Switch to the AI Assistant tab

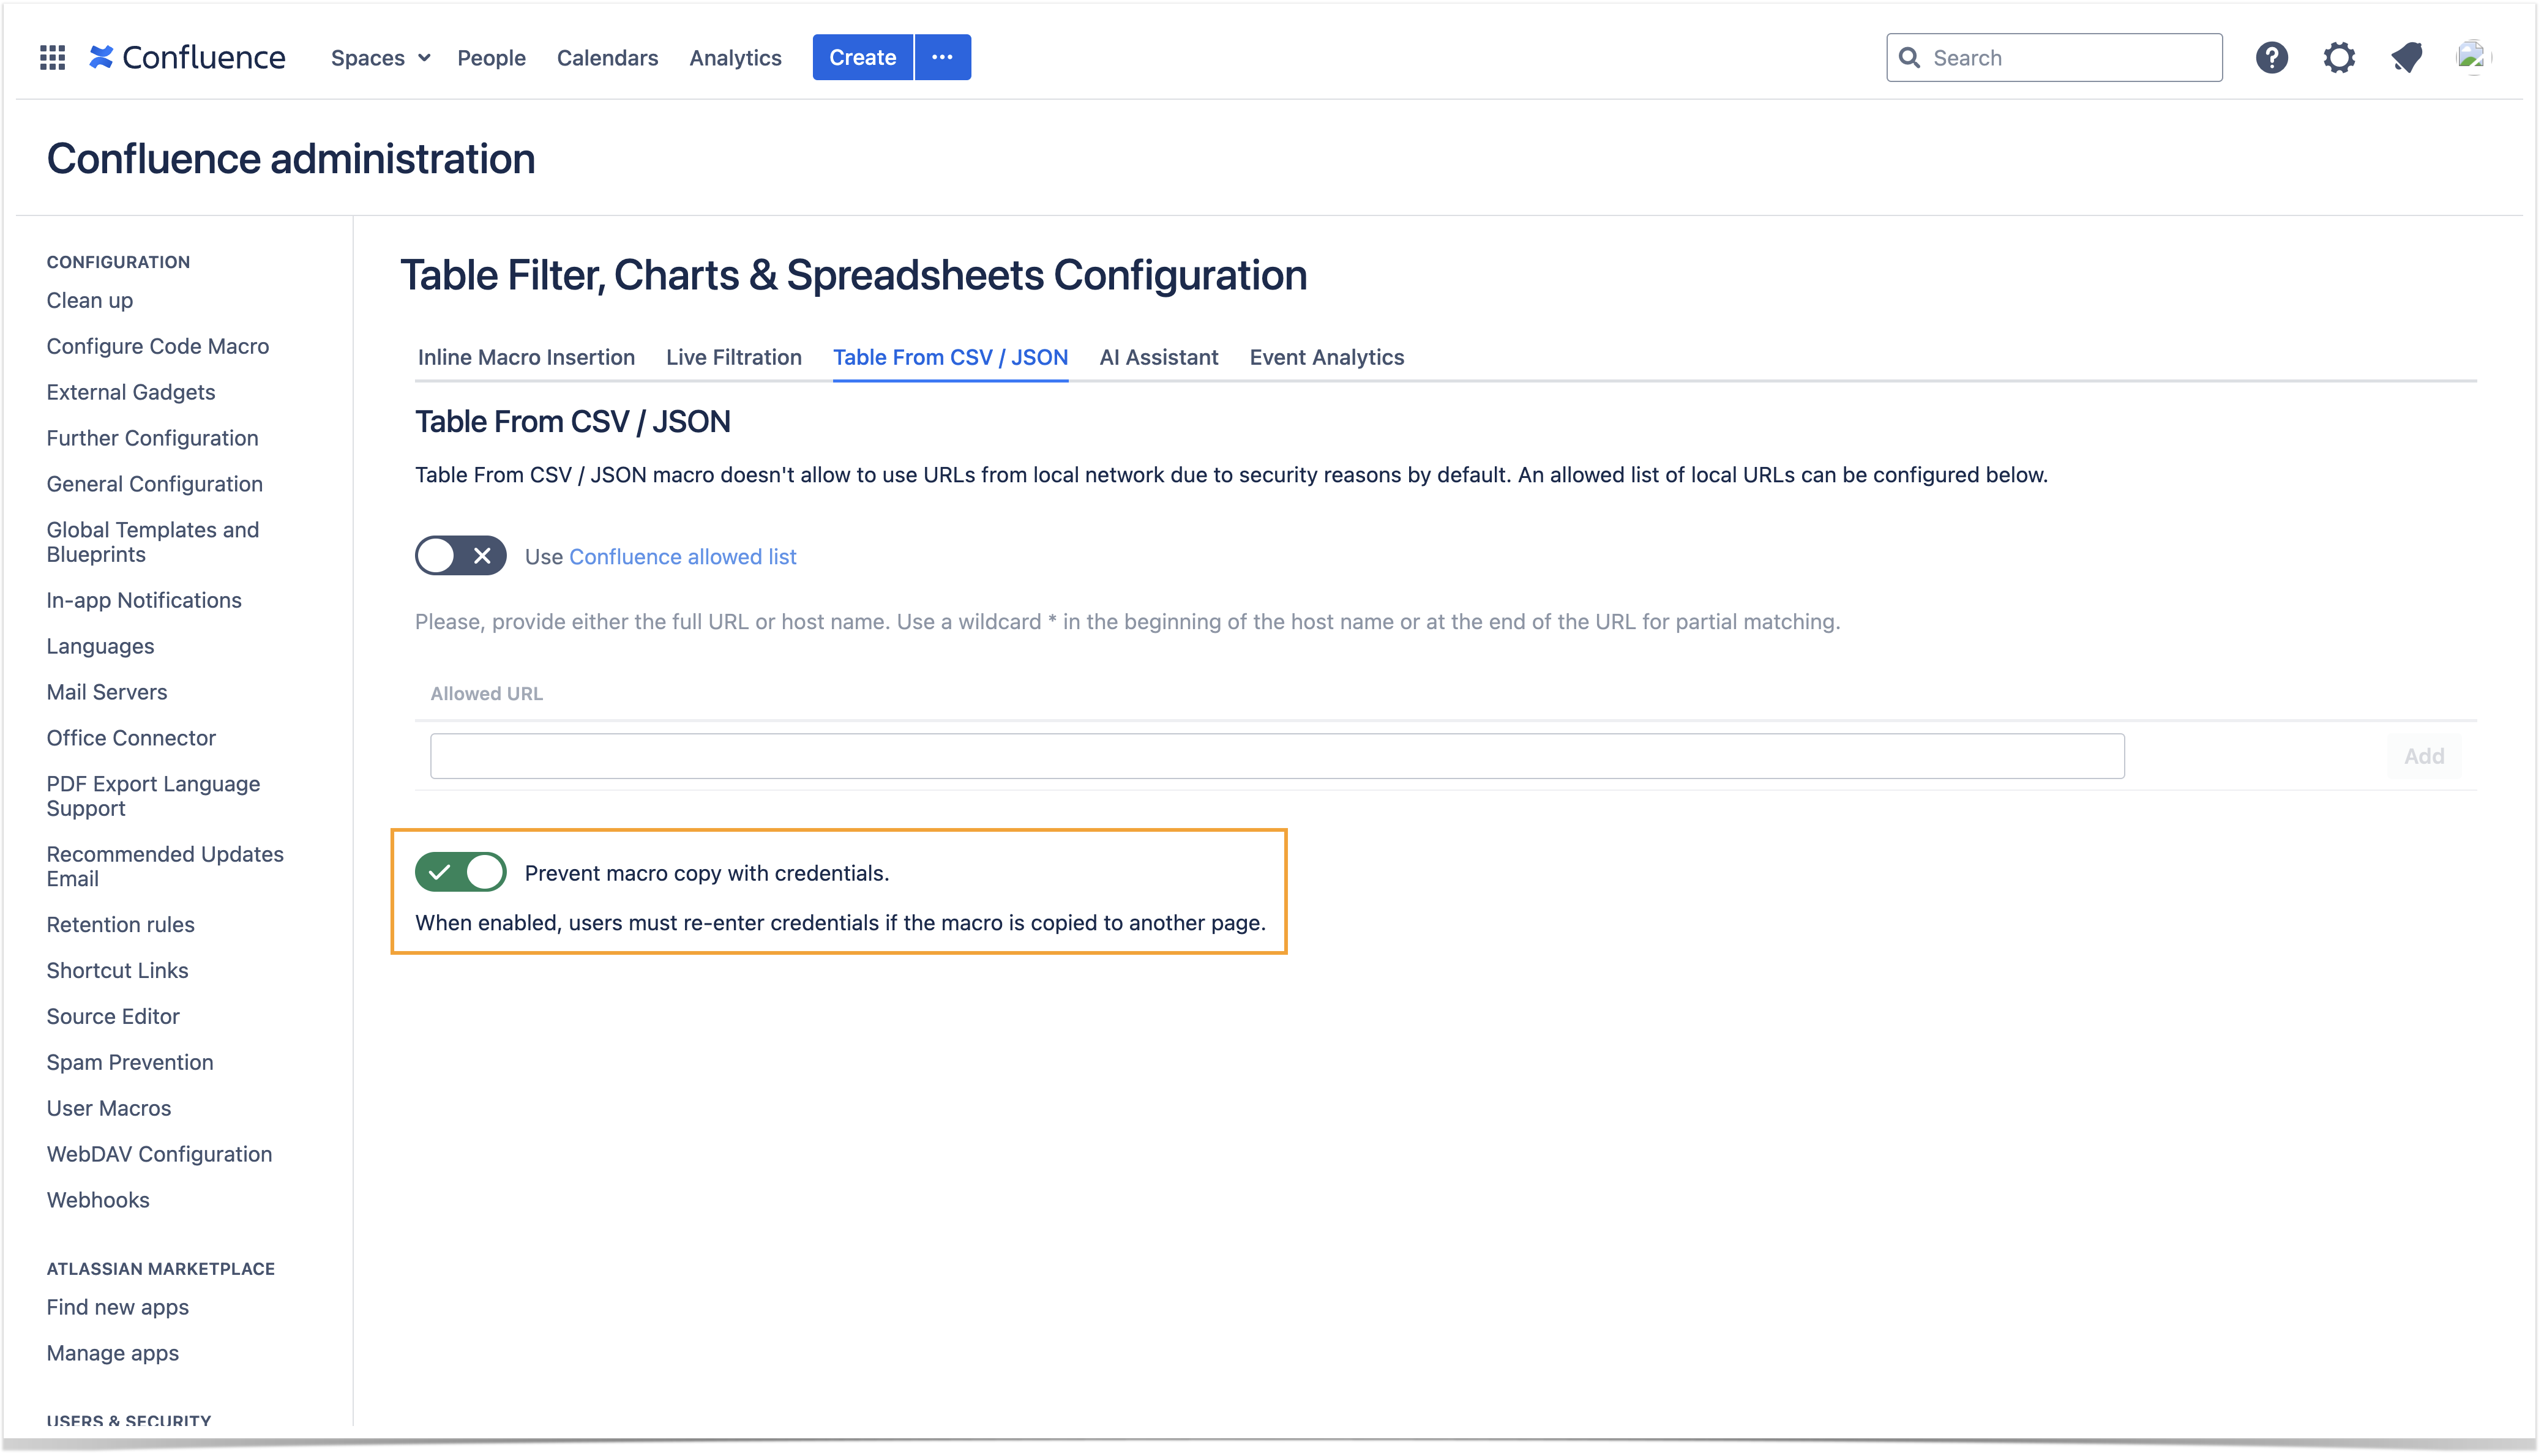tap(1158, 357)
